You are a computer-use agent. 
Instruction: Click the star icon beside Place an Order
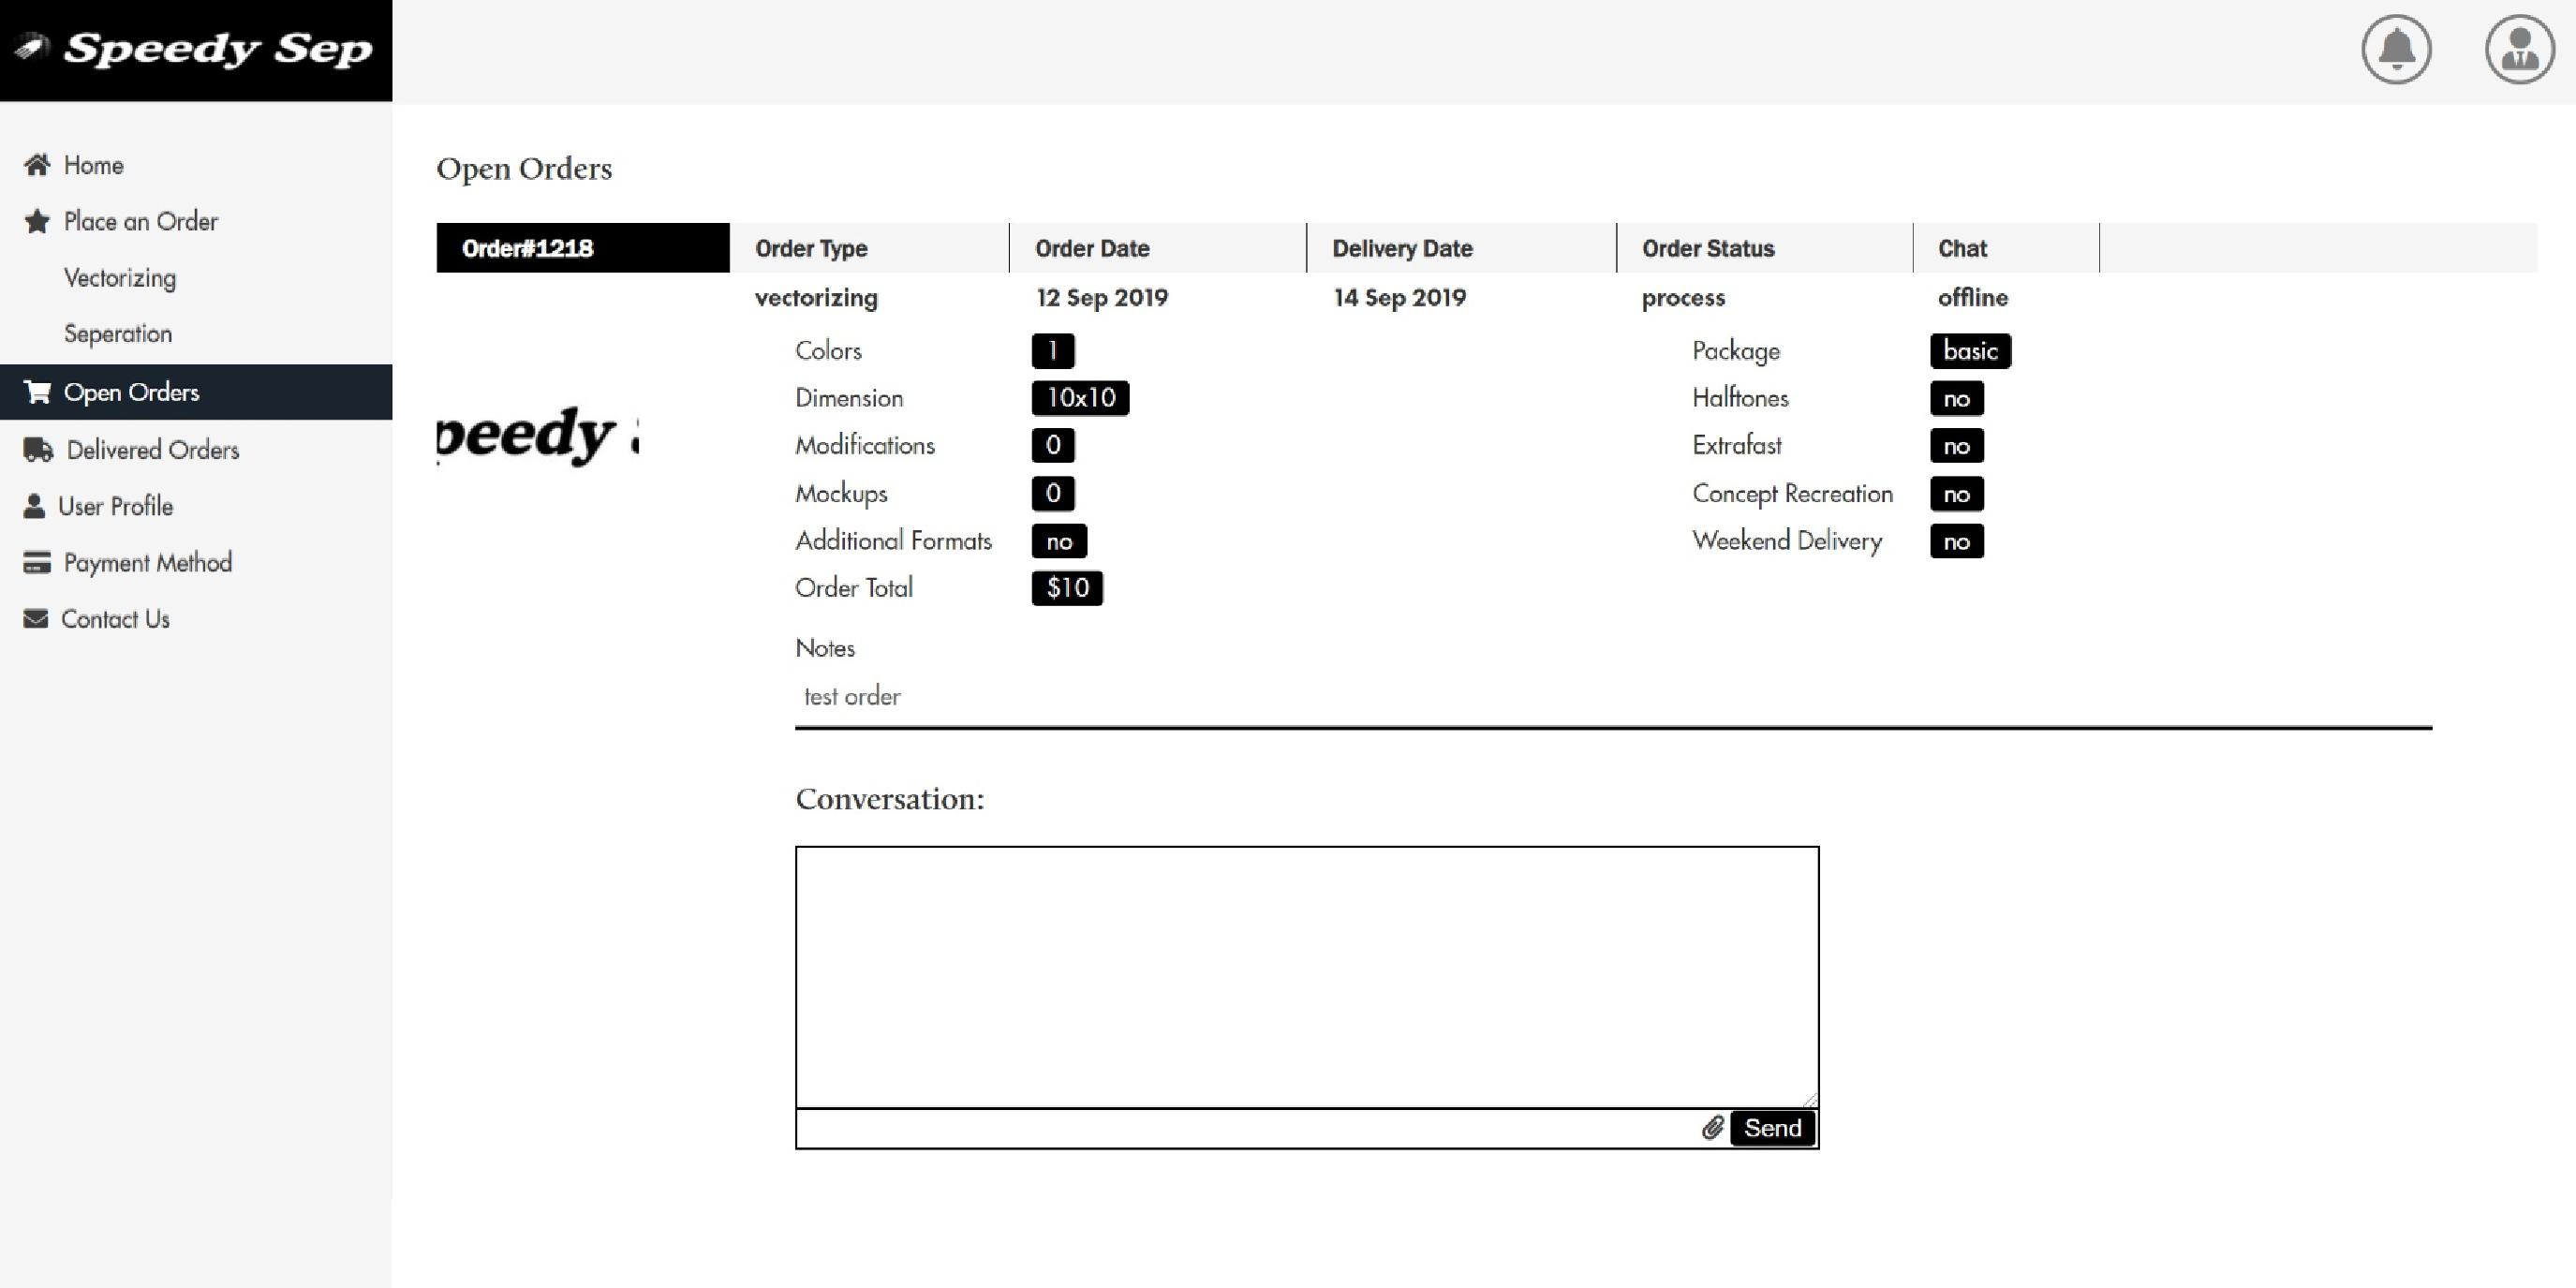37,221
